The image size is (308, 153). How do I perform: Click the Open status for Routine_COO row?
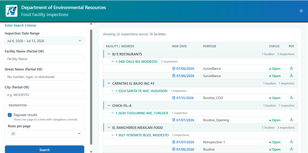(275, 98)
